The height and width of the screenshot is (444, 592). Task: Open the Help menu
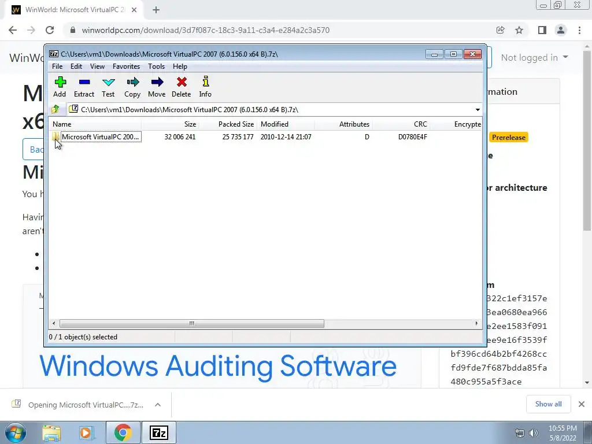pyautogui.click(x=180, y=66)
